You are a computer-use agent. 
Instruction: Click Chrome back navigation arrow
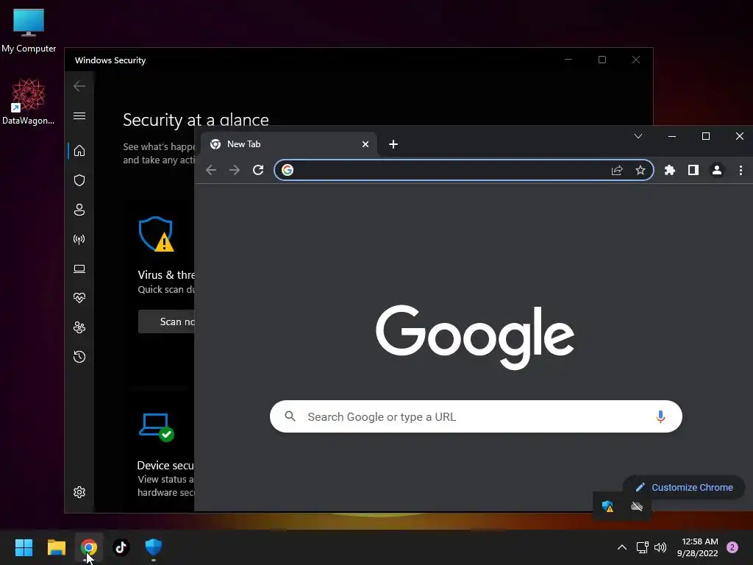pos(211,170)
